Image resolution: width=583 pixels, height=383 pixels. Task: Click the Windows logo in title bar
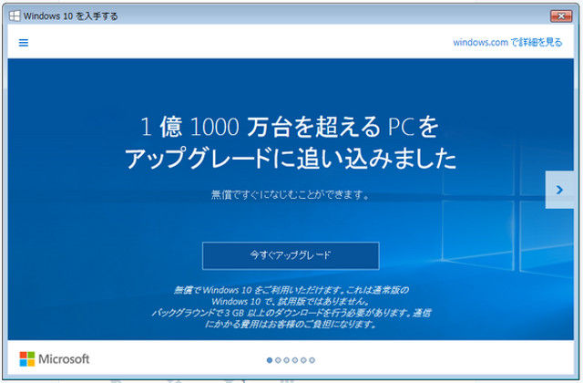click(15, 16)
